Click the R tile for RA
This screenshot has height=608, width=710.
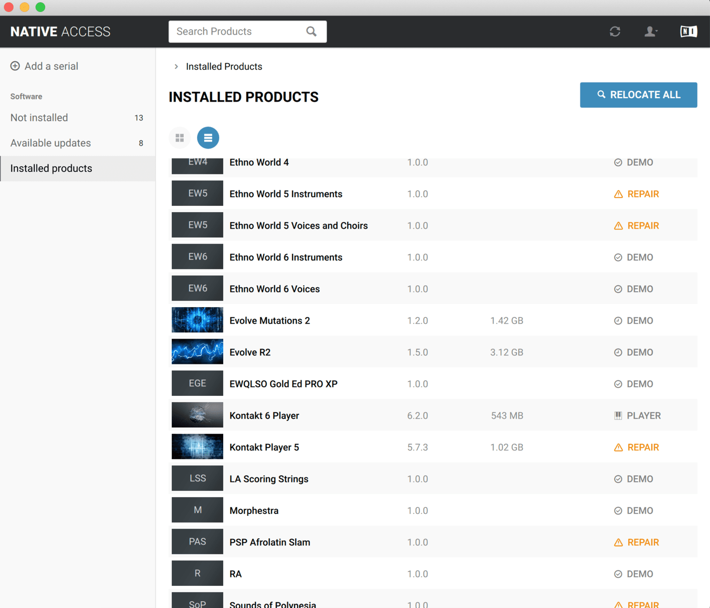click(x=197, y=573)
